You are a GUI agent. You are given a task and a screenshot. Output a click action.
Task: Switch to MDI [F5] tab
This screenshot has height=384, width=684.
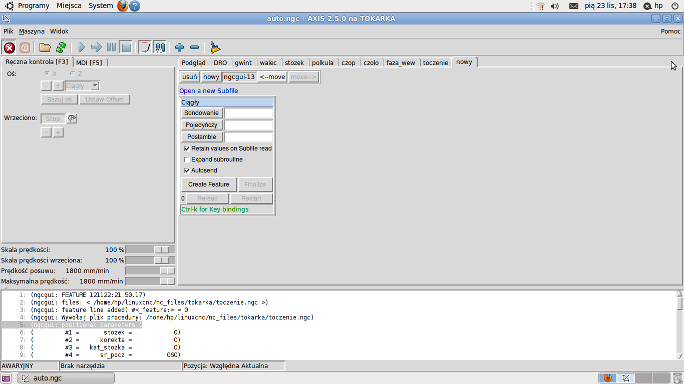pyautogui.click(x=89, y=62)
